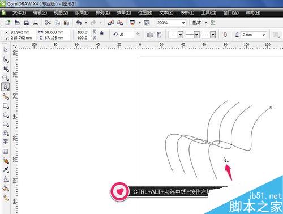The width and height of the screenshot is (283, 214).
Task: Click the horizontal mirror button
Action: pyautogui.click(x=150, y=35)
